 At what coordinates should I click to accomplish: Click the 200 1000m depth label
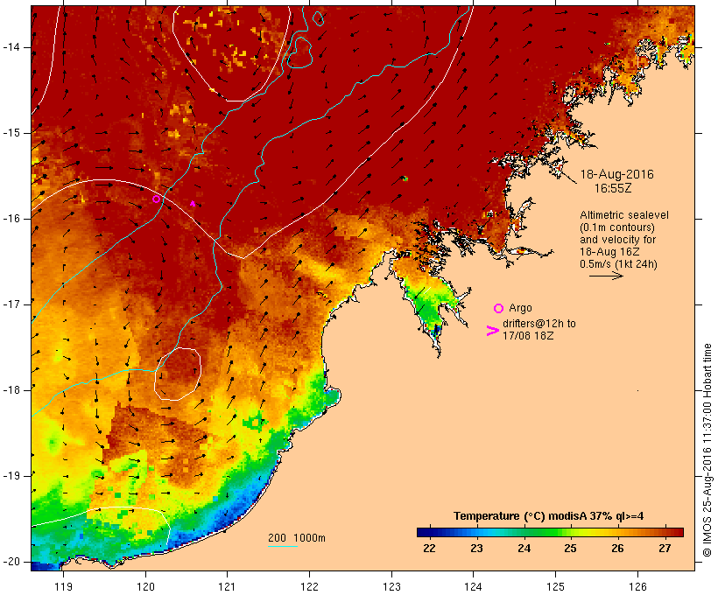click(x=297, y=538)
